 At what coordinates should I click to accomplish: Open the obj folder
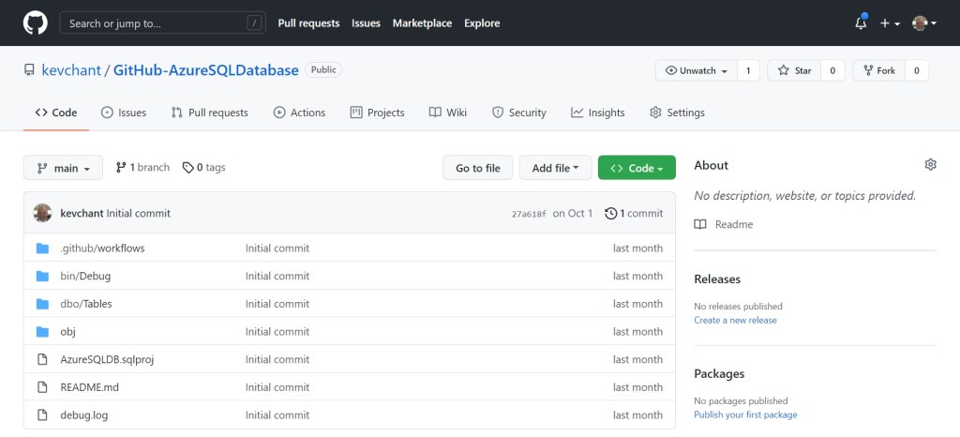(x=67, y=332)
